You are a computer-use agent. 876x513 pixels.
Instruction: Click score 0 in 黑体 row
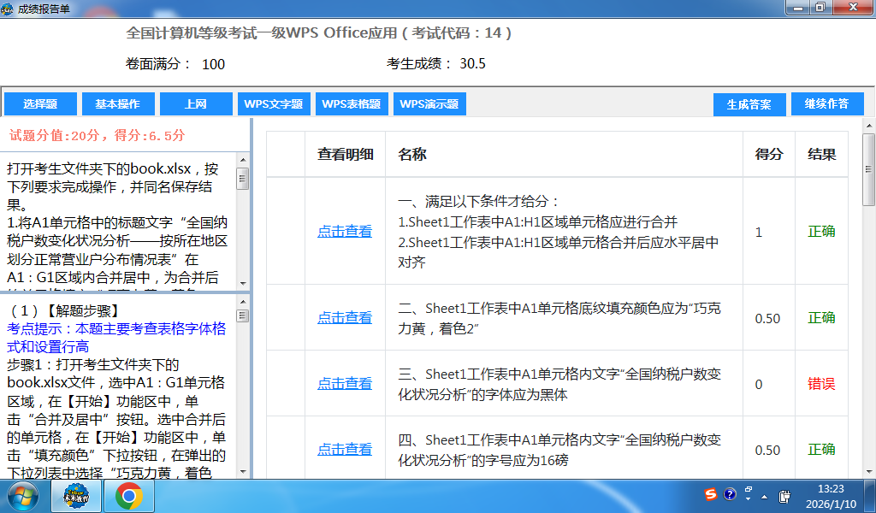click(x=759, y=385)
